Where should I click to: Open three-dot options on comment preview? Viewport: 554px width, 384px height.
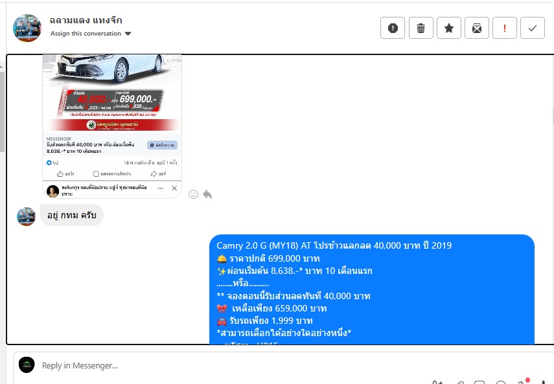[161, 188]
